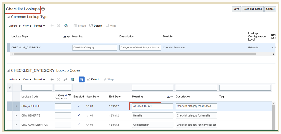The width and height of the screenshot is (281, 134).
Task: Toggle Query By Example filter icon
Action: 82,80
